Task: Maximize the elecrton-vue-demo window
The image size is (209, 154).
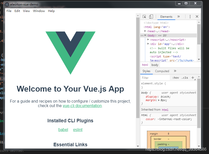Action: pos(186,3)
